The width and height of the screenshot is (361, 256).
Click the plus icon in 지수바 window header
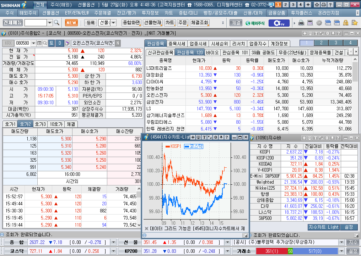click(x=304, y=138)
